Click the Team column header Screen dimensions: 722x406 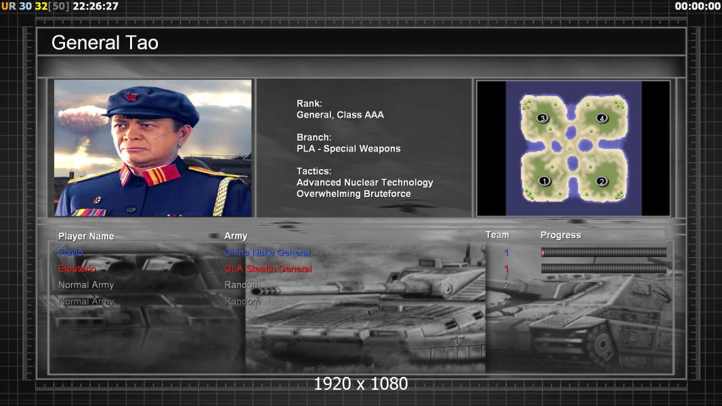[496, 235]
